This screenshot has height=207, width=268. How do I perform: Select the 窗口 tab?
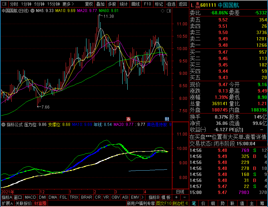point(18,197)
